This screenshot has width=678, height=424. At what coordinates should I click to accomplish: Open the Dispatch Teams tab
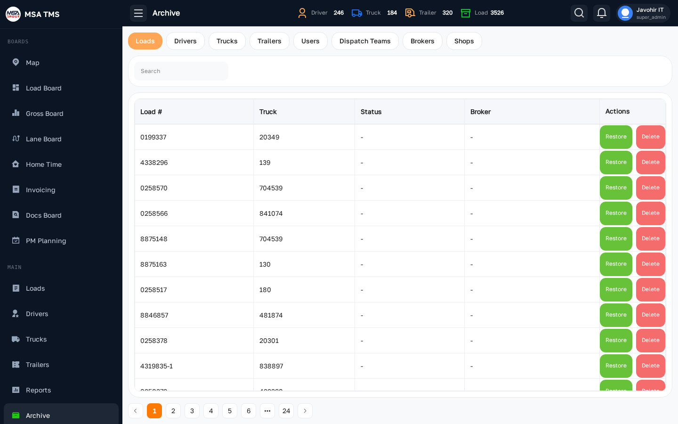pyautogui.click(x=365, y=41)
